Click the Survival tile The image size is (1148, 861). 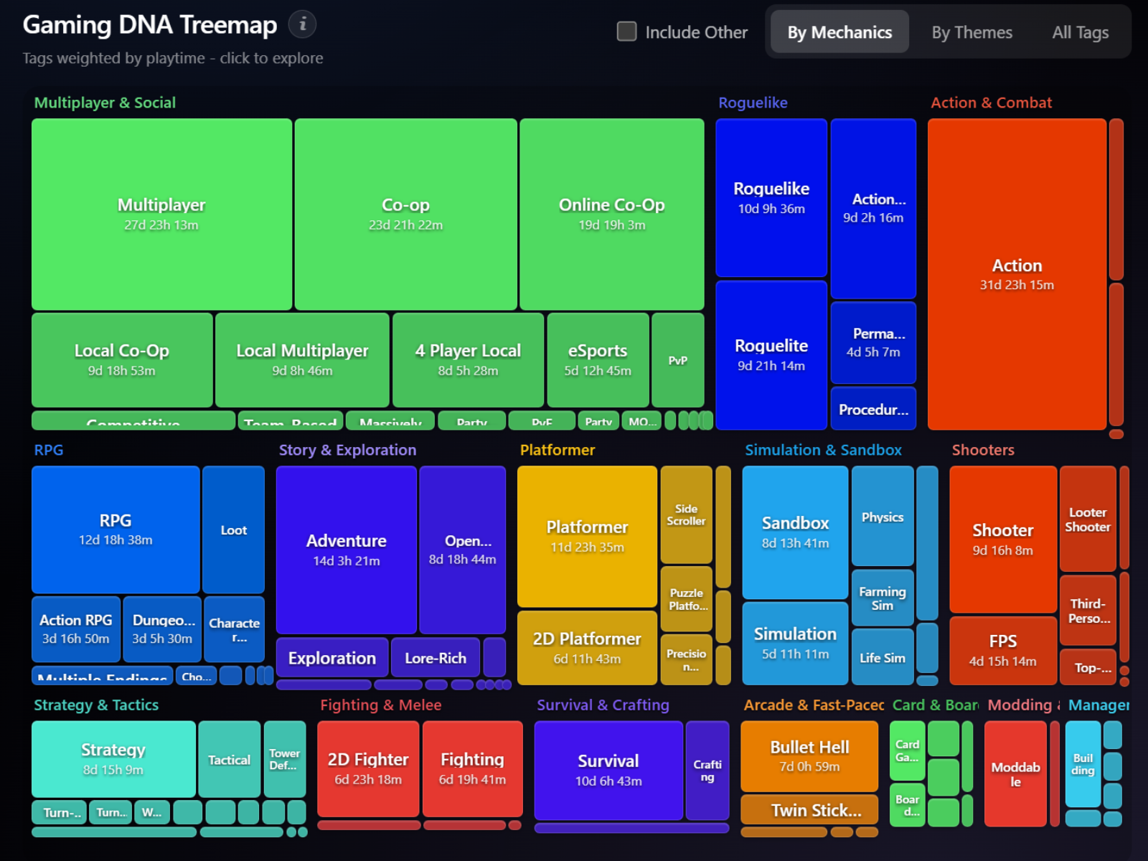click(608, 770)
